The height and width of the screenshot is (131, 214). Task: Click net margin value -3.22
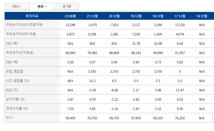point(114,100)
